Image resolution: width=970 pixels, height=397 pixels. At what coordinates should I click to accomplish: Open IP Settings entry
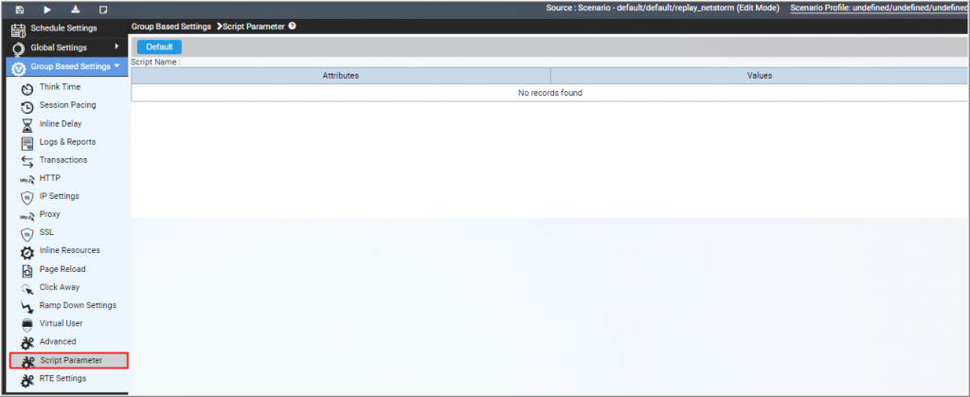click(x=60, y=196)
